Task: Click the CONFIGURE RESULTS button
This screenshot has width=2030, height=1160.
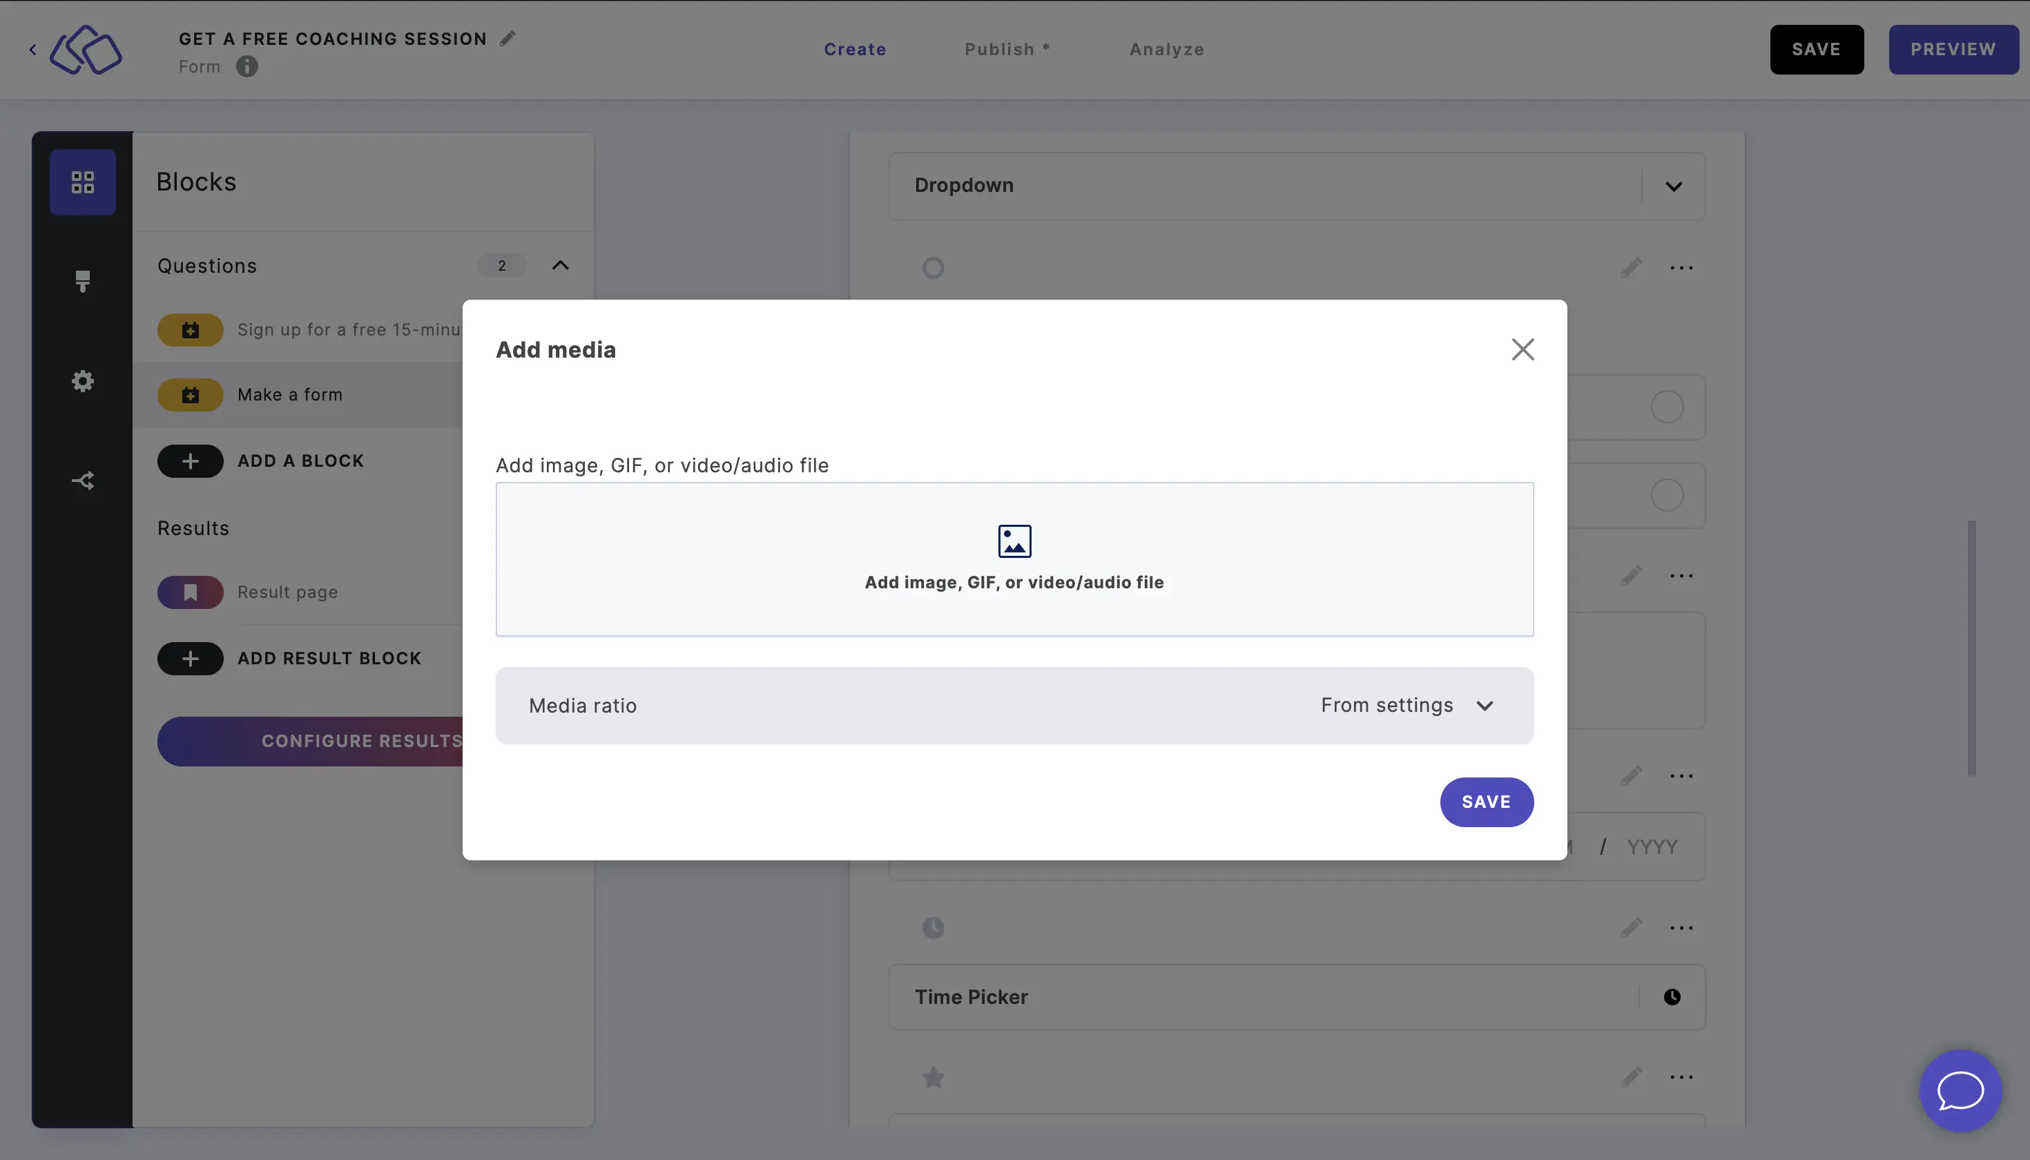Action: (x=310, y=741)
